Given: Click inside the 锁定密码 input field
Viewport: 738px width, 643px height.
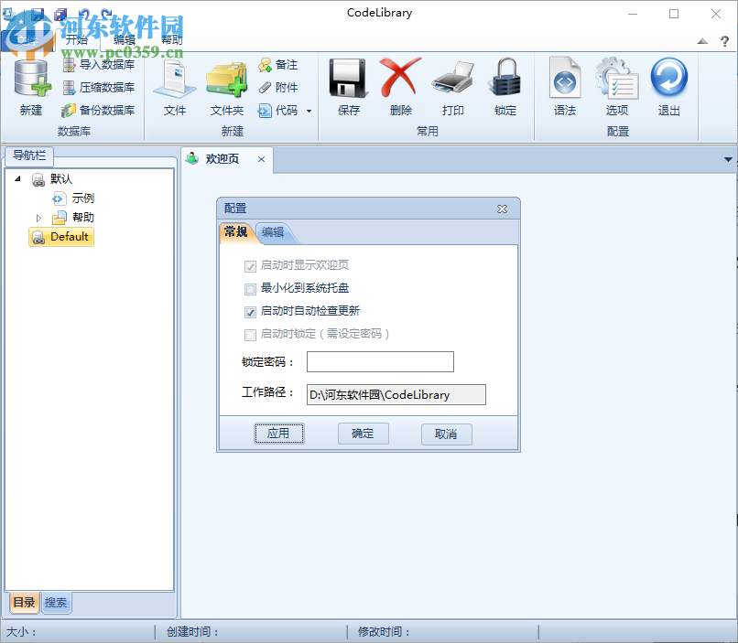Looking at the screenshot, I should point(379,361).
